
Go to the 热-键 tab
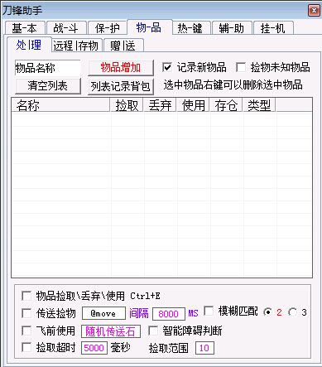point(190,27)
